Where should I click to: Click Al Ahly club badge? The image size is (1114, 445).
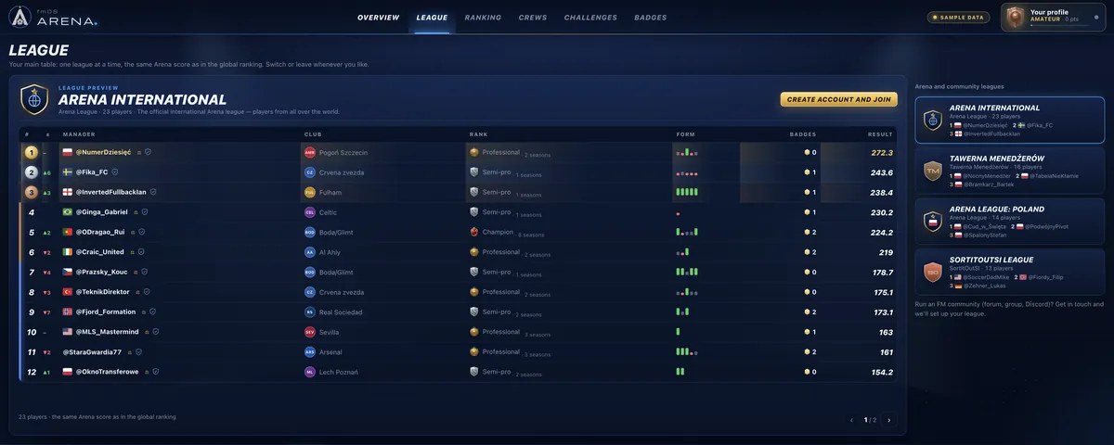click(310, 252)
